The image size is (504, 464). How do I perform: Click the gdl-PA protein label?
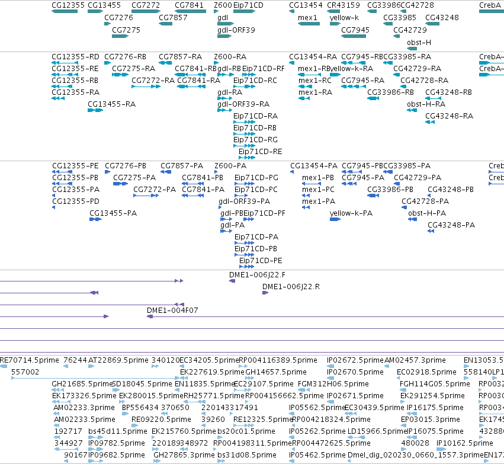tap(232, 225)
